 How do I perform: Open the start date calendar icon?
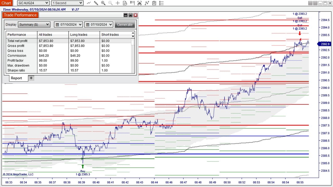click(57, 25)
